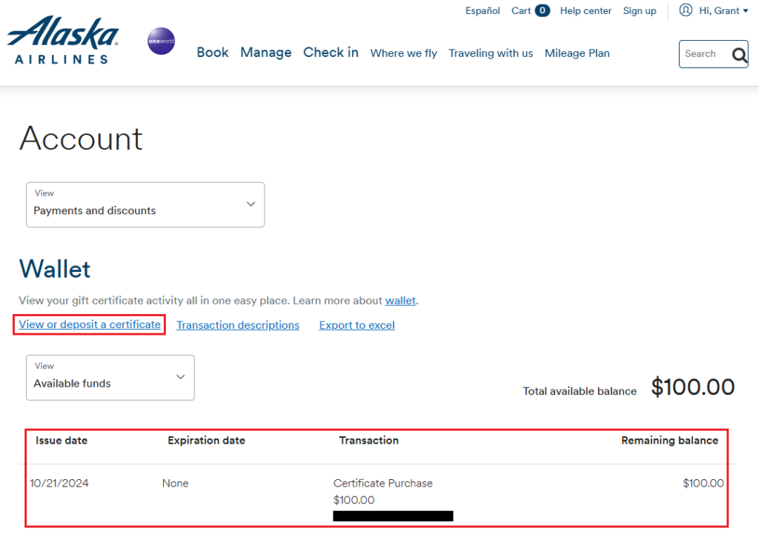Open the Manage menu

coord(265,53)
